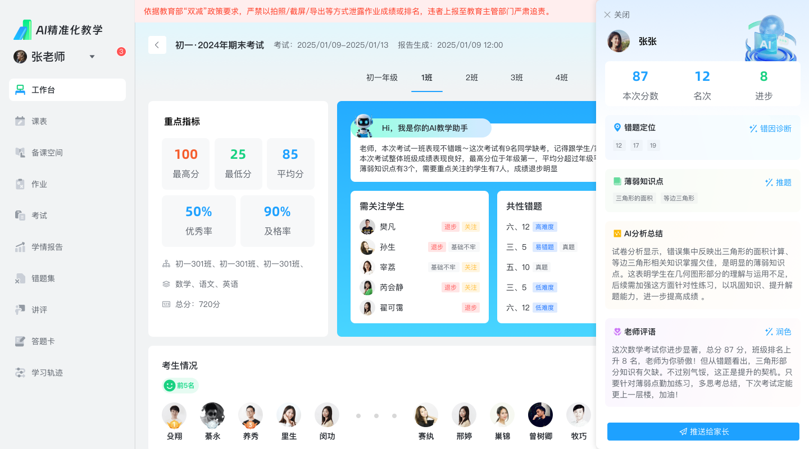This screenshot has height=449, width=809.
Task: Click the layers icon before 数学、语文、英语
Action: (x=166, y=284)
